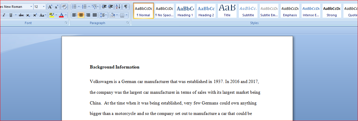358x121 pixels.
Task: Apply the Heading 1 style
Action: click(x=185, y=11)
